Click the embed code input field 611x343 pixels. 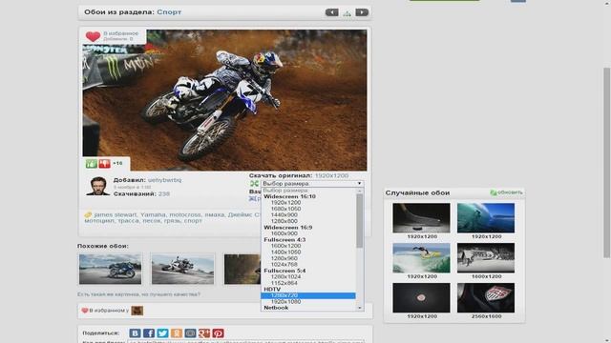(x=246, y=341)
